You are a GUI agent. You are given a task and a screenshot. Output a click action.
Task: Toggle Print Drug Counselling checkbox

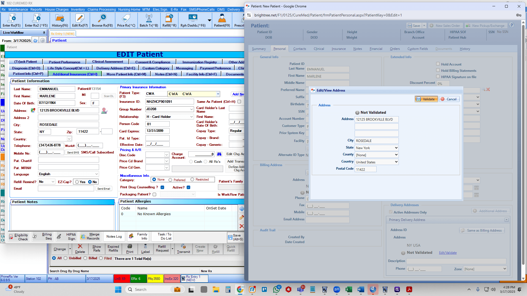[x=162, y=187]
